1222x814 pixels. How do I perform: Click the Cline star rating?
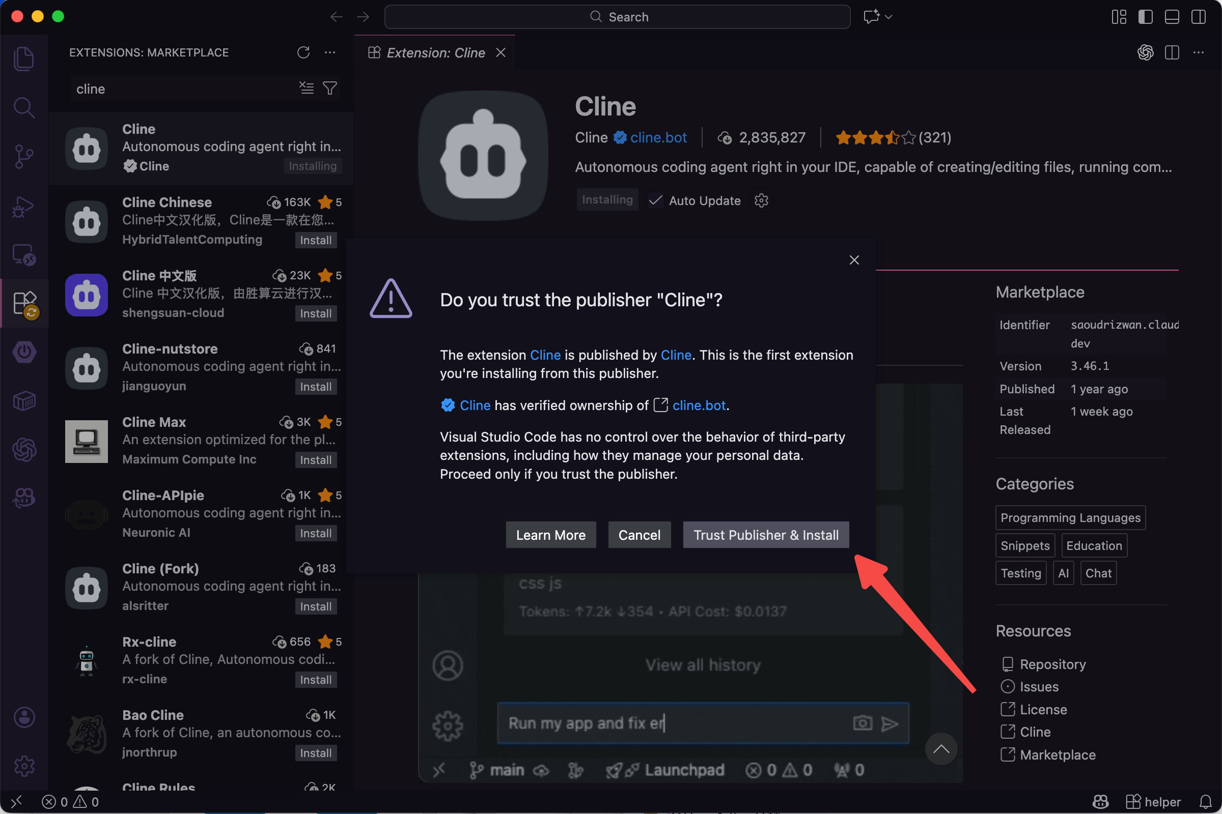pyautogui.click(x=893, y=137)
